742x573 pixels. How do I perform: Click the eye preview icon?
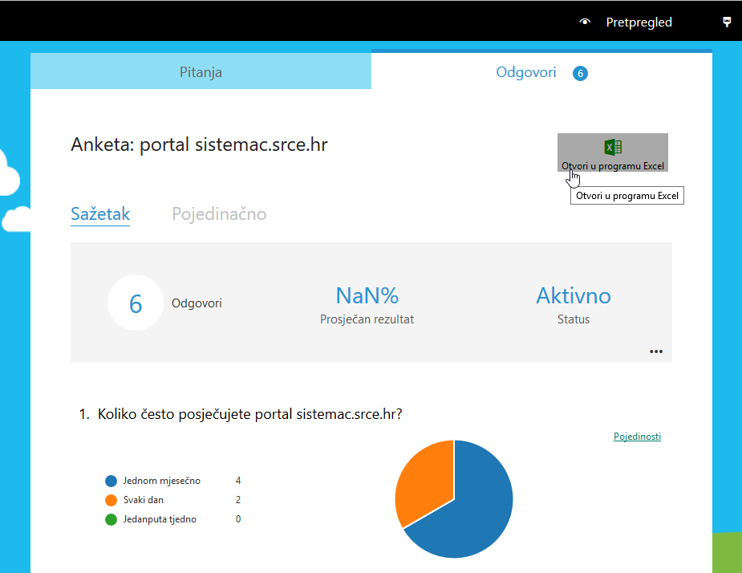[585, 22]
